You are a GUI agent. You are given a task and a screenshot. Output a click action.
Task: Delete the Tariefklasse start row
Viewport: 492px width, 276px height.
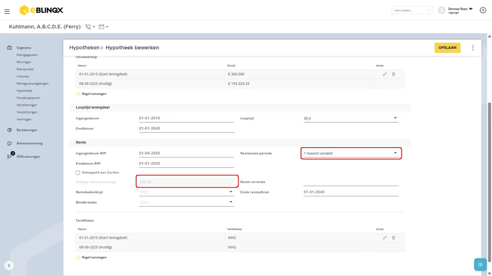click(394, 238)
